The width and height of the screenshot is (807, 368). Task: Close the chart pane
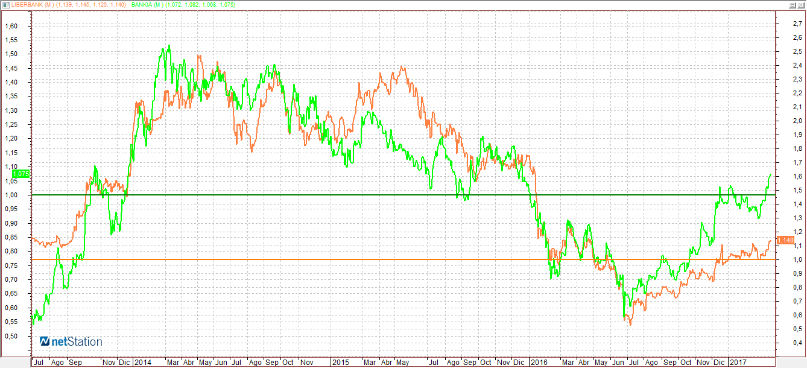[800, 4]
